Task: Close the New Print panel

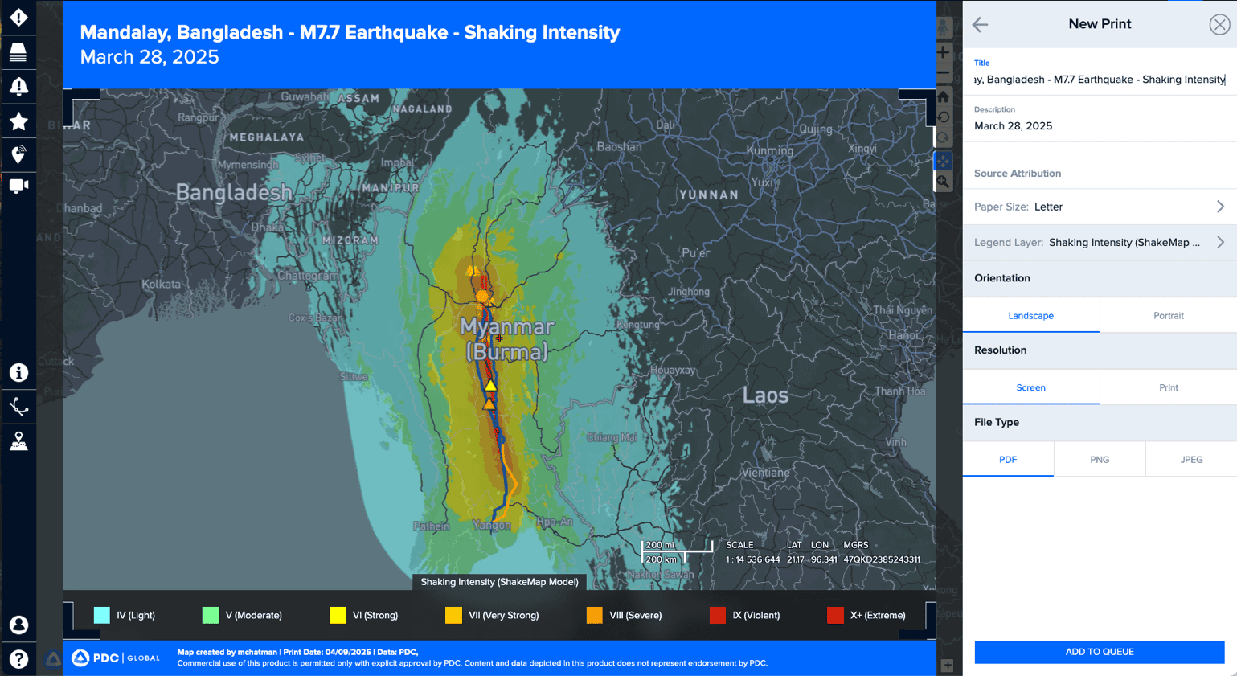Action: click(x=1219, y=24)
